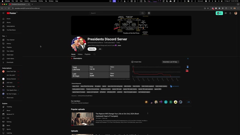Open The Rapture Will Change Your Life video title
The image size is (240, 135).
(x=117, y=115)
